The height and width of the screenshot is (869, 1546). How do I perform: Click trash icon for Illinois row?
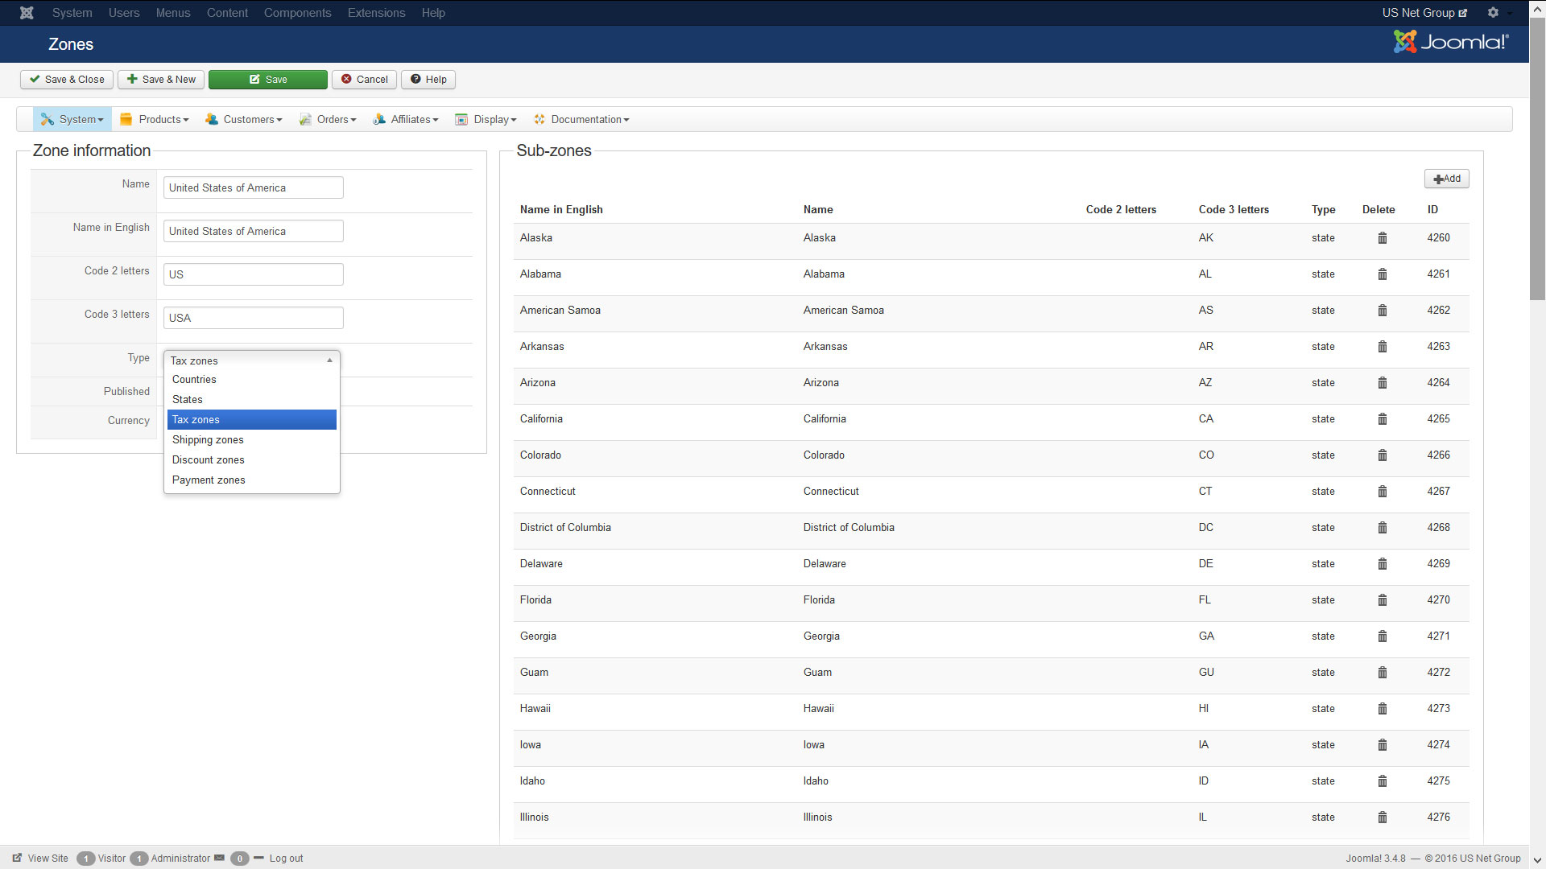(x=1382, y=818)
